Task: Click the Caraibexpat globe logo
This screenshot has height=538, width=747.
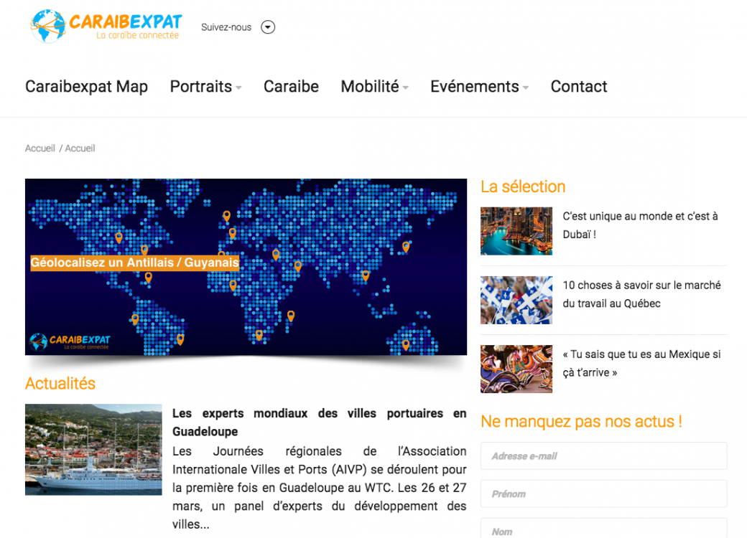Action: [x=106, y=26]
